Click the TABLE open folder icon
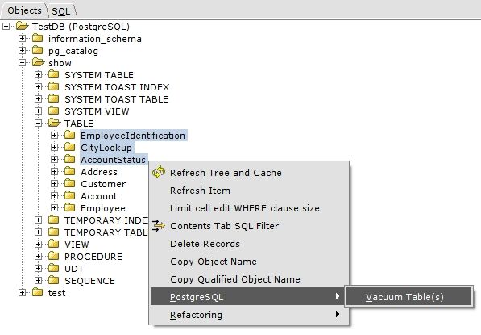 click(54, 123)
